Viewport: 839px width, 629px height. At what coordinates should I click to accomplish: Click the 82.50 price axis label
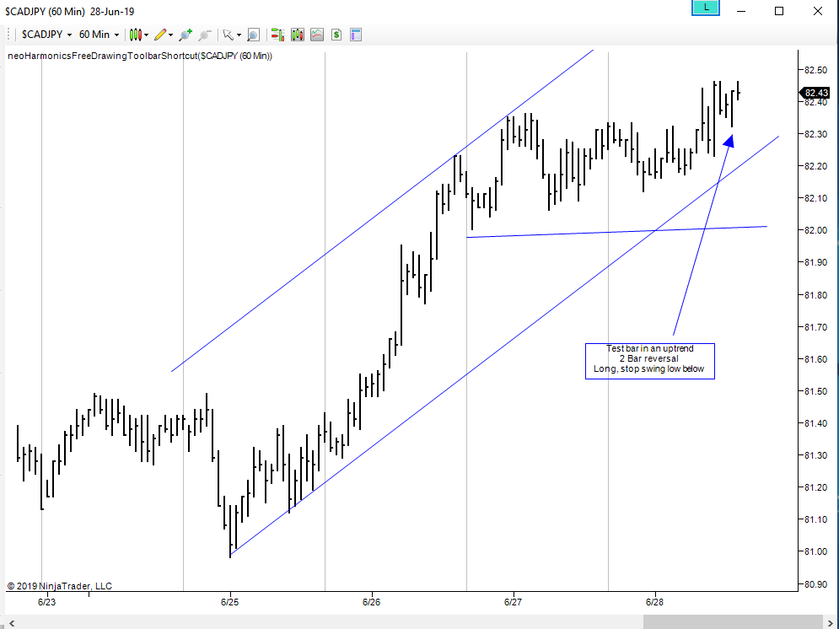[x=815, y=70]
